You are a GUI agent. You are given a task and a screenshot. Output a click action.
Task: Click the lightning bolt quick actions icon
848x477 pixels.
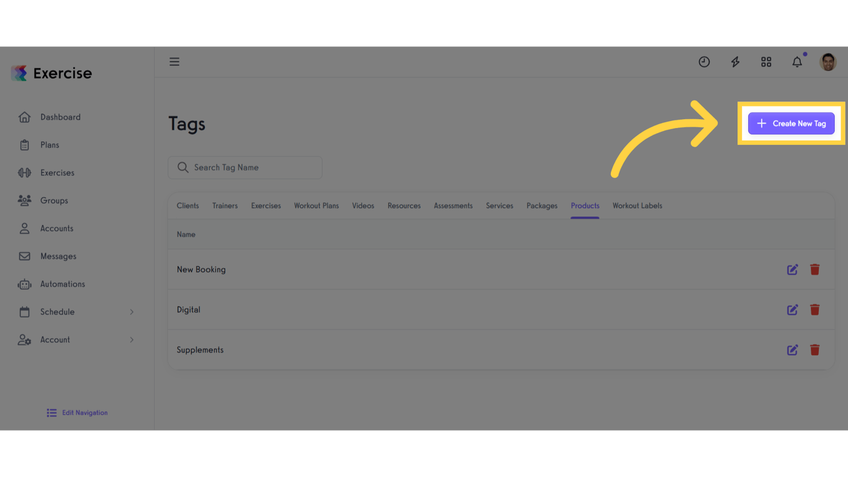point(735,61)
